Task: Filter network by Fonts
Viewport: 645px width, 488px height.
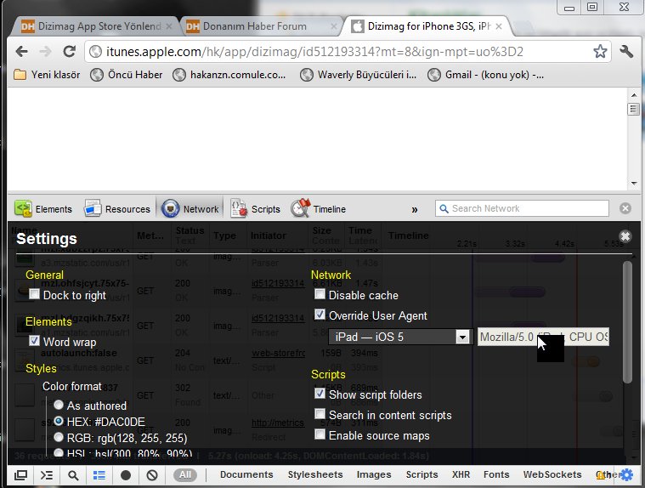Action: point(496,474)
